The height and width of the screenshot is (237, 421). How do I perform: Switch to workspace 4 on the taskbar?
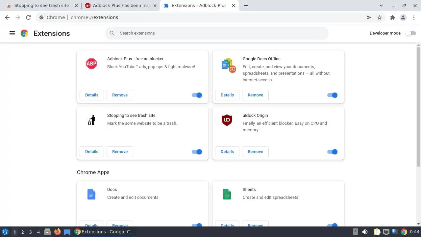coord(38,232)
